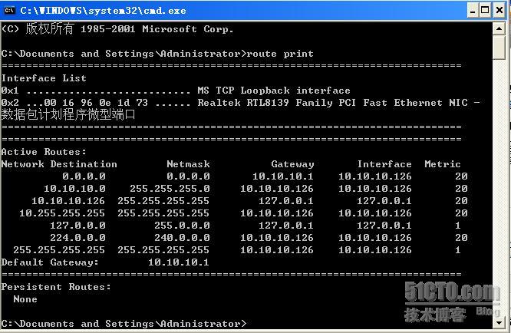Click the MAC address '00 16 96 0e 1d 73'
This screenshot has height=333, width=511.
(x=96, y=103)
